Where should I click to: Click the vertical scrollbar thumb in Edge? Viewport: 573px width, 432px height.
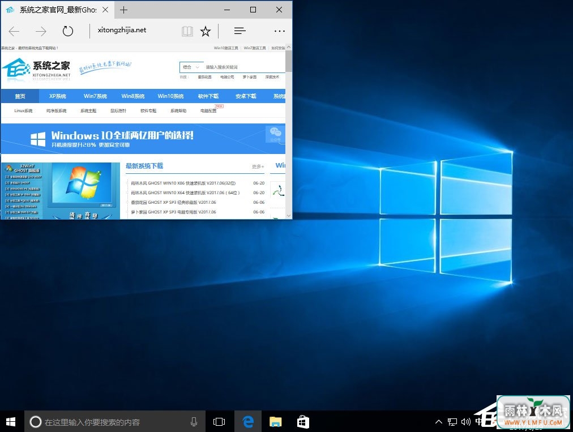289,61
